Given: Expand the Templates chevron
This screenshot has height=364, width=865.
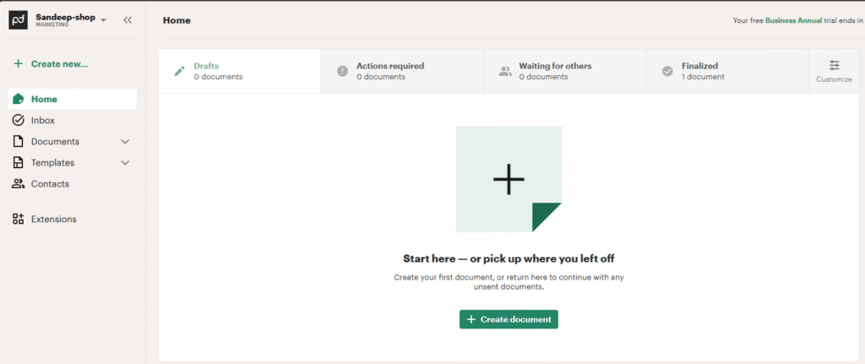Looking at the screenshot, I should click(125, 162).
